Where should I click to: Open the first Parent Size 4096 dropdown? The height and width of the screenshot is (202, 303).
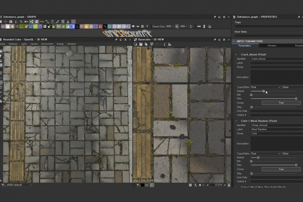[x=170, y=27]
